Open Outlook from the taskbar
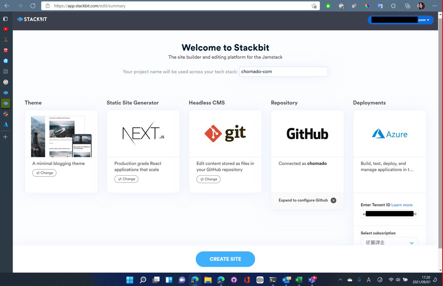Image resolution: width=443 pixels, height=286 pixels. click(x=286, y=280)
